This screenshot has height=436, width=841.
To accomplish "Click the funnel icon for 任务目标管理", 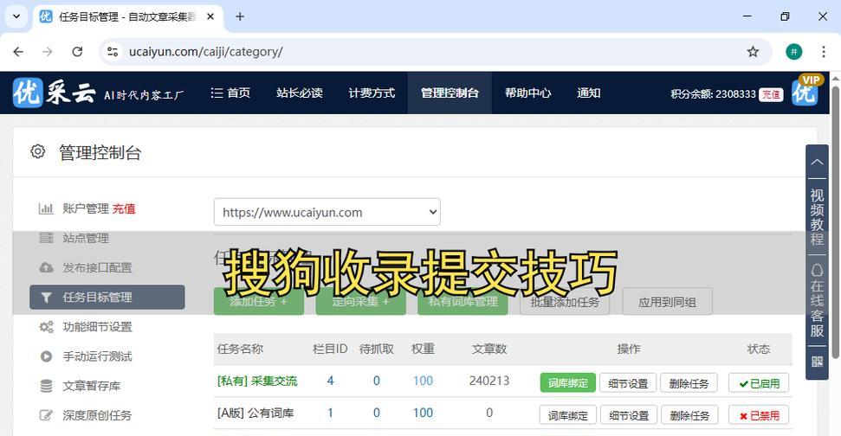I will 46,298.
